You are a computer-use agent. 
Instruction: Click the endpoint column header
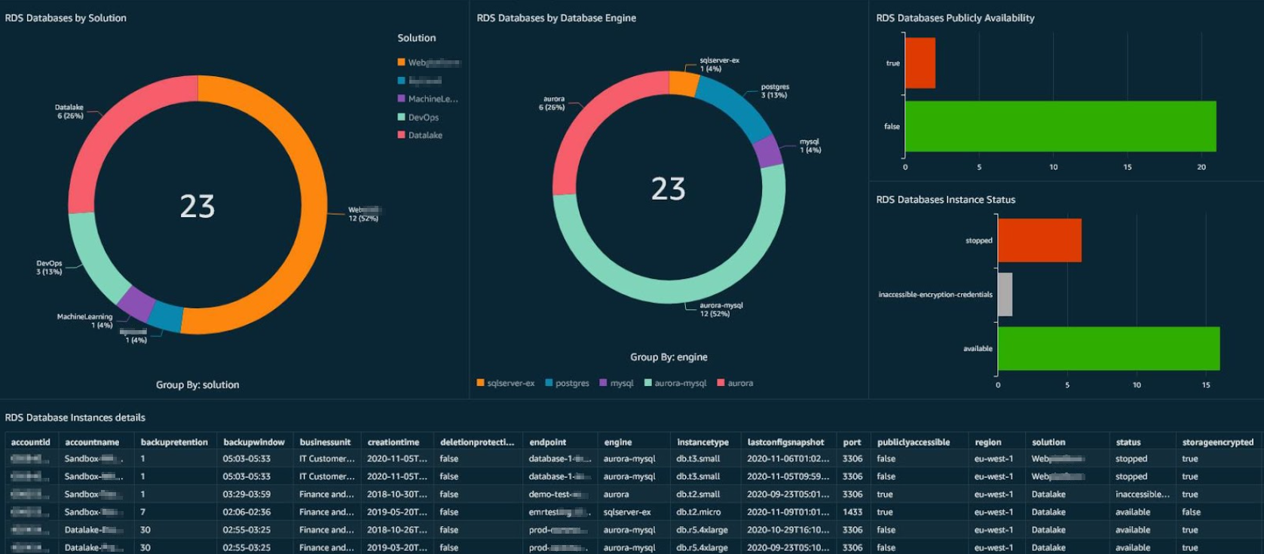click(548, 442)
